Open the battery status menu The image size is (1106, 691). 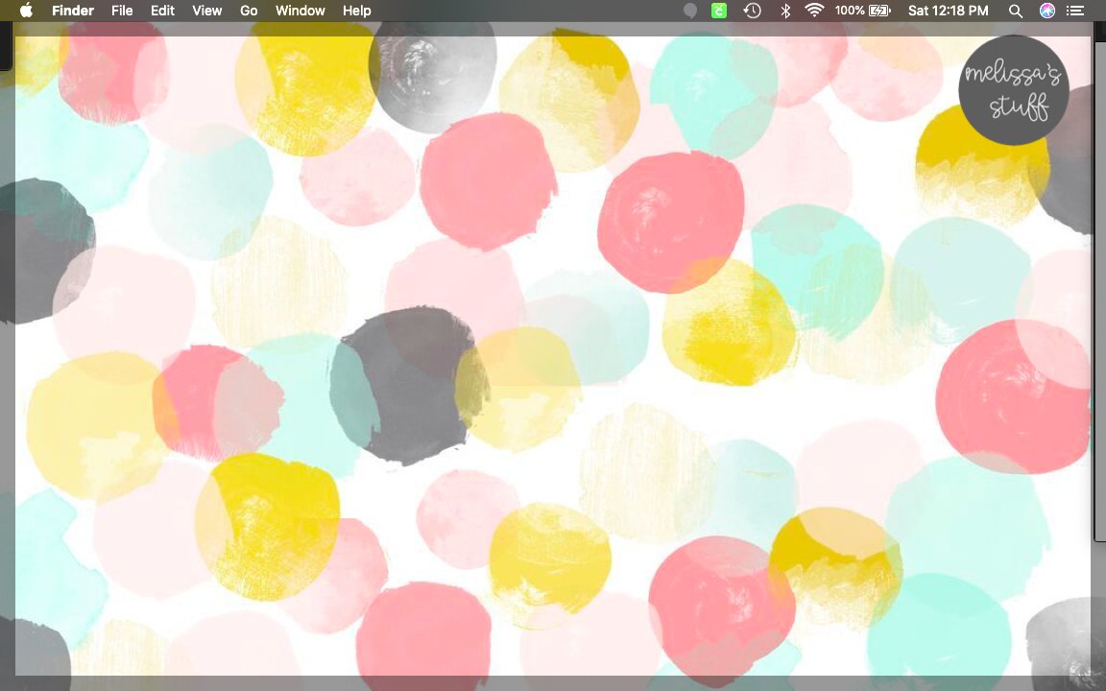pos(862,11)
